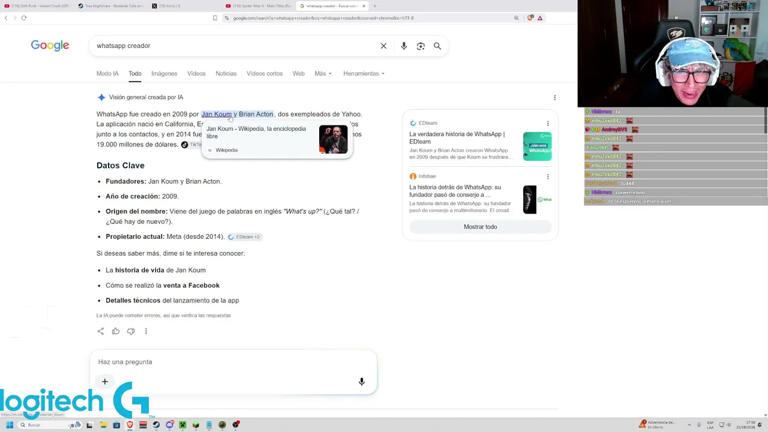Open a new browser tab
Viewport: 768px width, 432px height.
[374, 6]
